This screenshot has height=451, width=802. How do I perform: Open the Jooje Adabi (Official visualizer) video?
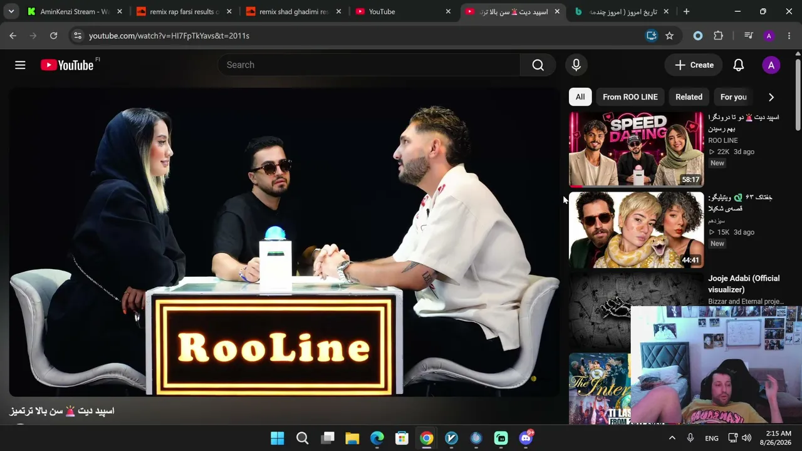click(x=744, y=284)
